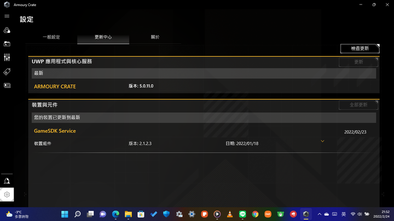This screenshot has width=394, height=221.
Task: Launch Google Chrome from taskbar
Action: click(255, 214)
